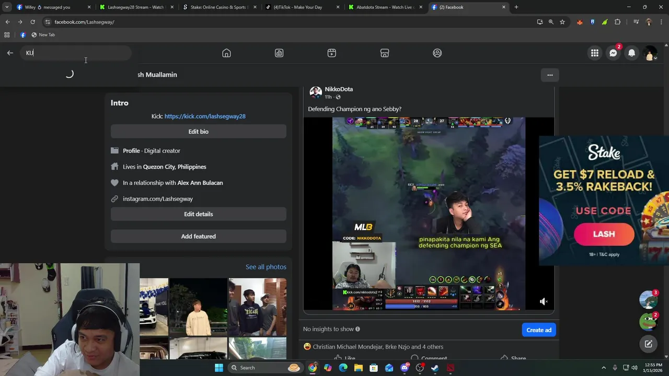Image resolution: width=669 pixels, height=376 pixels.
Task: Open Dota 2 from the taskbar
Action: pyautogui.click(x=451, y=368)
